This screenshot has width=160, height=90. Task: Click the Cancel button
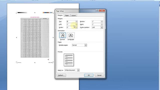99,75
